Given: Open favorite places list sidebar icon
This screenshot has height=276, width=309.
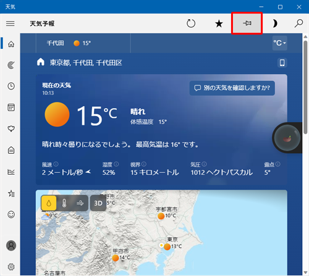Looking at the screenshot, I should tap(11, 193).
